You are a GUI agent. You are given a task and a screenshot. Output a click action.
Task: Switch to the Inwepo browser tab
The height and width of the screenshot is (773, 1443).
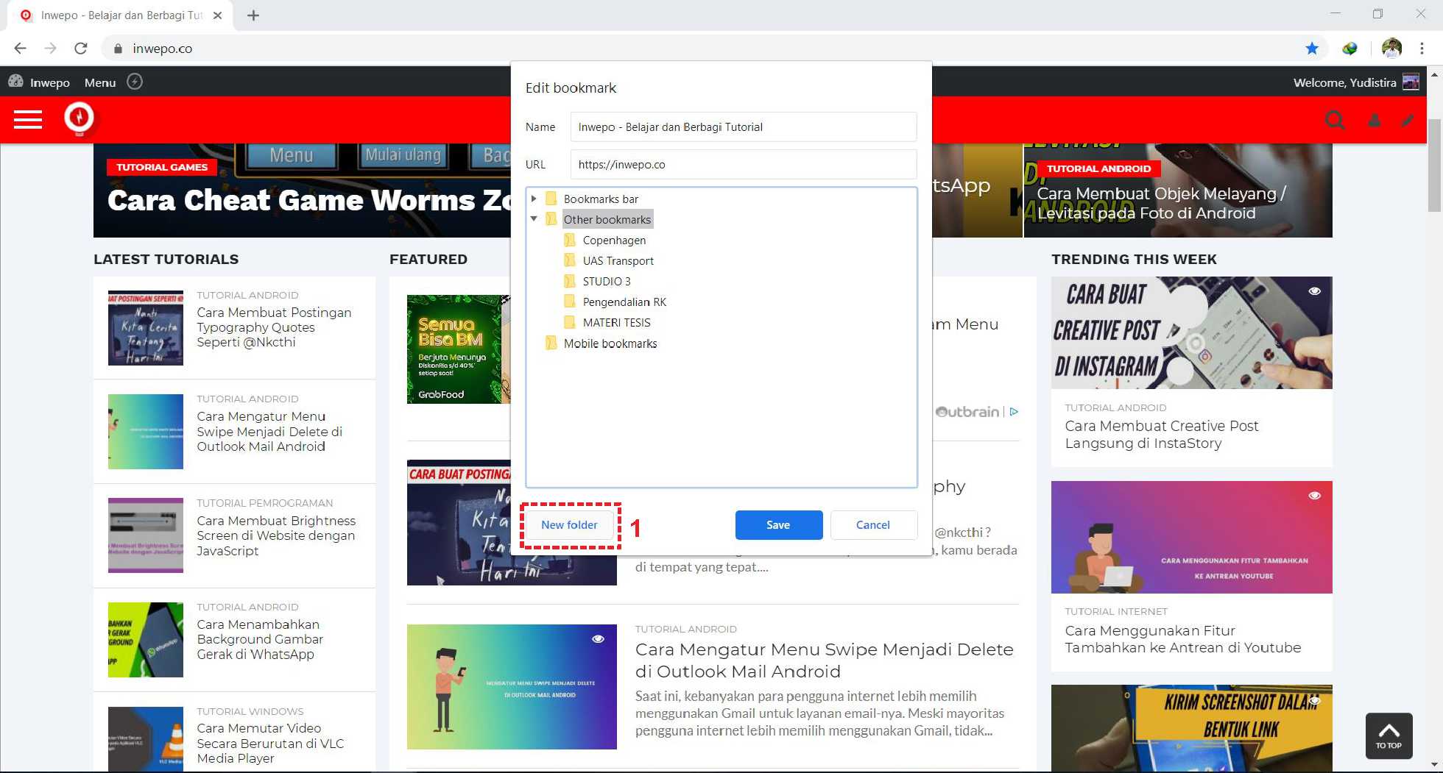point(121,15)
